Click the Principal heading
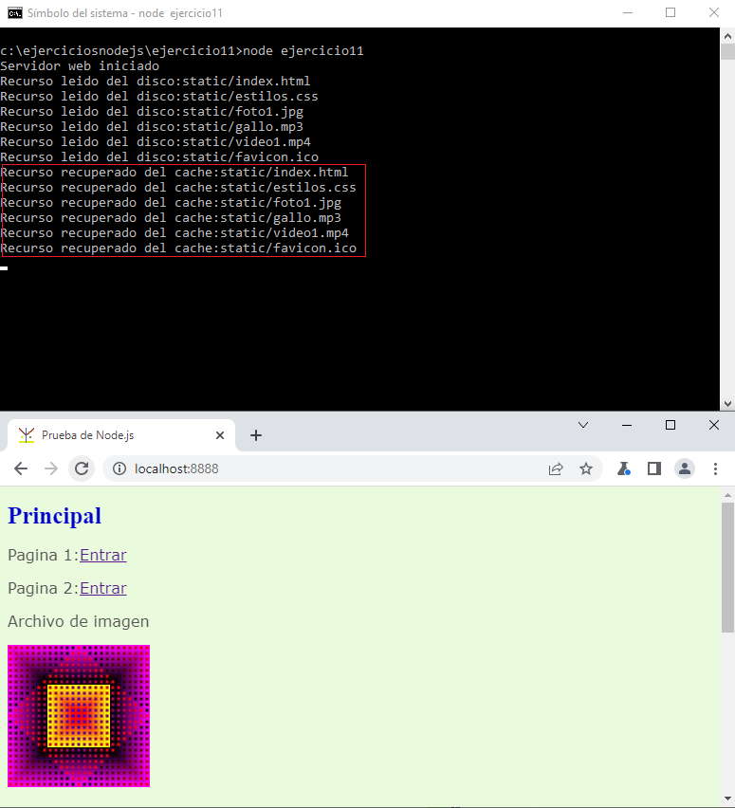The image size is (735, 808). coord(55,516)
